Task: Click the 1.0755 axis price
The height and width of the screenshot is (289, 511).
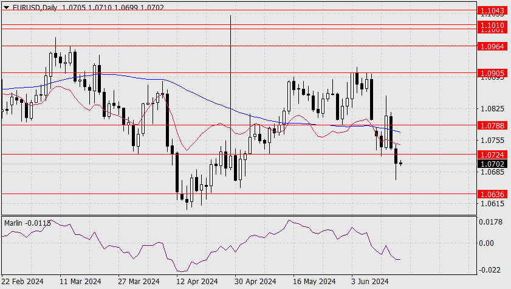Action: pyautogui.click(x=492, y=141)
